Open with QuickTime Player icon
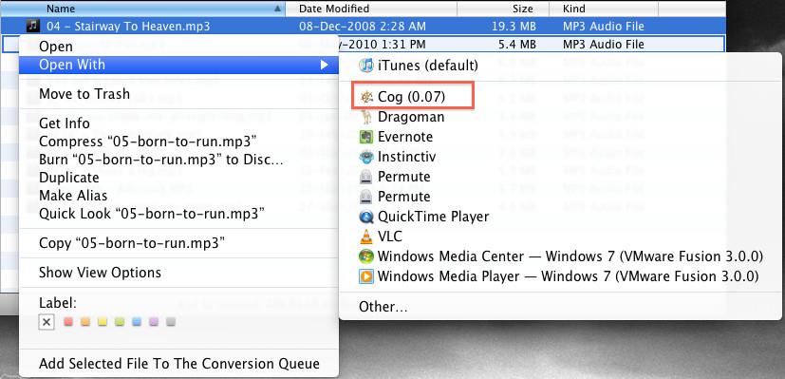Image resolution: width=785 pixels, height=379 pixels. [x=366, y=217]
